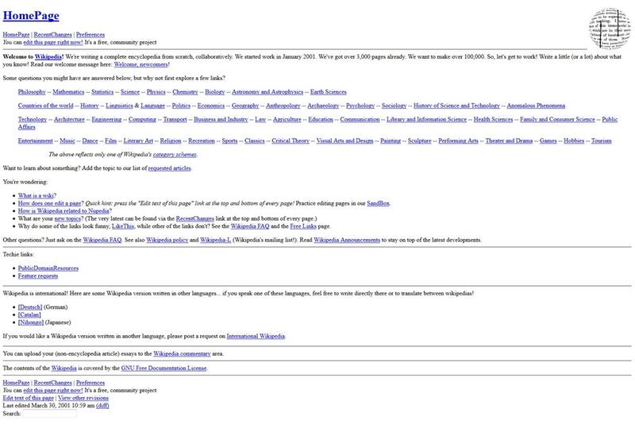The height and width of the screenshot is (424, 635).
Task: Open the Sociology category
Action: click(x=394, y=106)
